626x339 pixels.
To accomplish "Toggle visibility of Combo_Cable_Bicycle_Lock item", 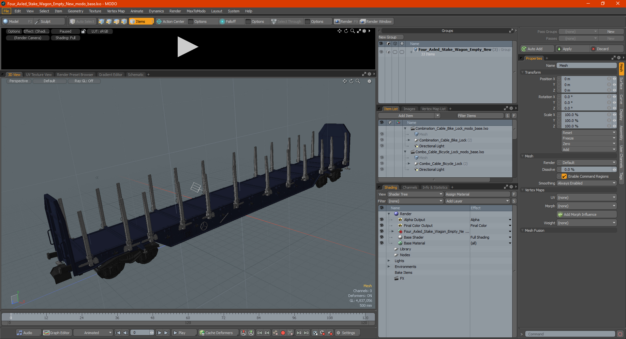I will (381, 164).
